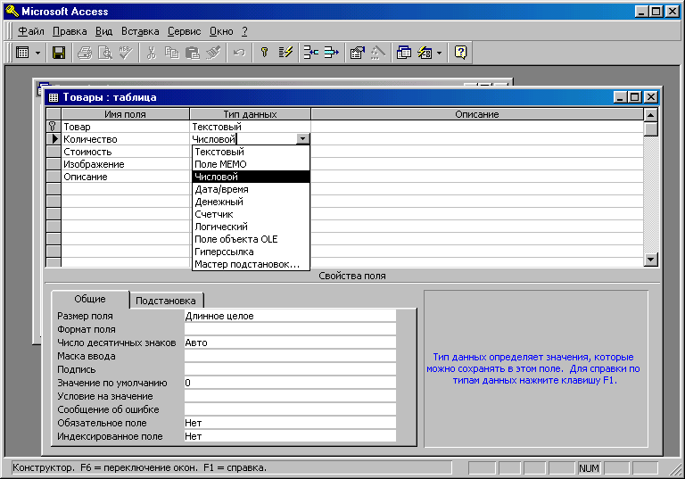Viewport: 685px width, 479px height.
Task: Click the table view switcher icon in toolbar
Action: click(22, 53)
